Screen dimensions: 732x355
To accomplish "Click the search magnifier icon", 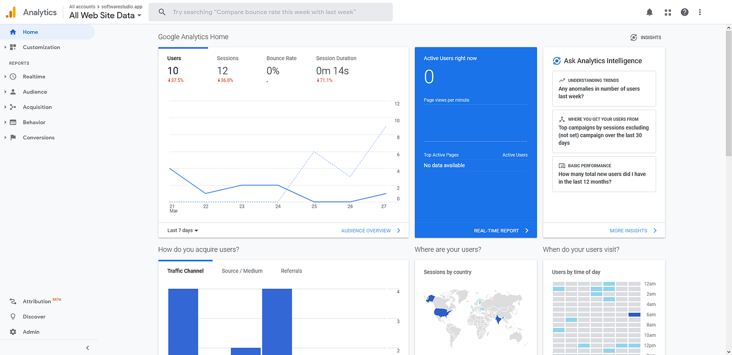I will tap(162, 12).
